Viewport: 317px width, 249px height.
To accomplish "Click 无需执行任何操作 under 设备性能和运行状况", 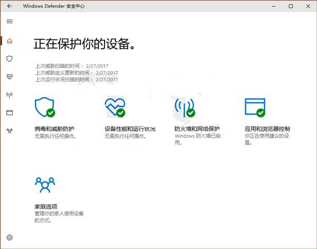I will point(126,136).
